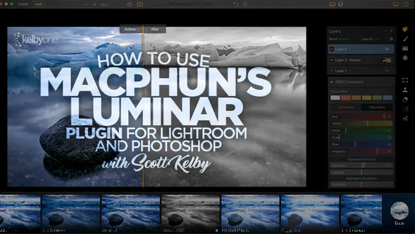Click the Apply button
The height and width of the screenshot is (234, 415).
(x=39, y=4)
